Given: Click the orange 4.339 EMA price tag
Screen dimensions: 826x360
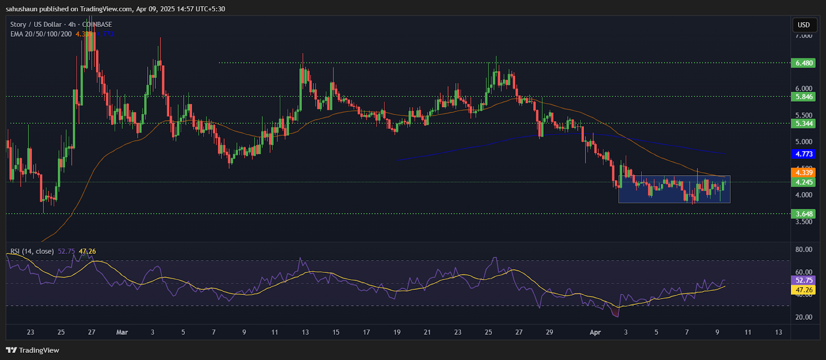Looking at the screenshot, I should click(804, 172).
